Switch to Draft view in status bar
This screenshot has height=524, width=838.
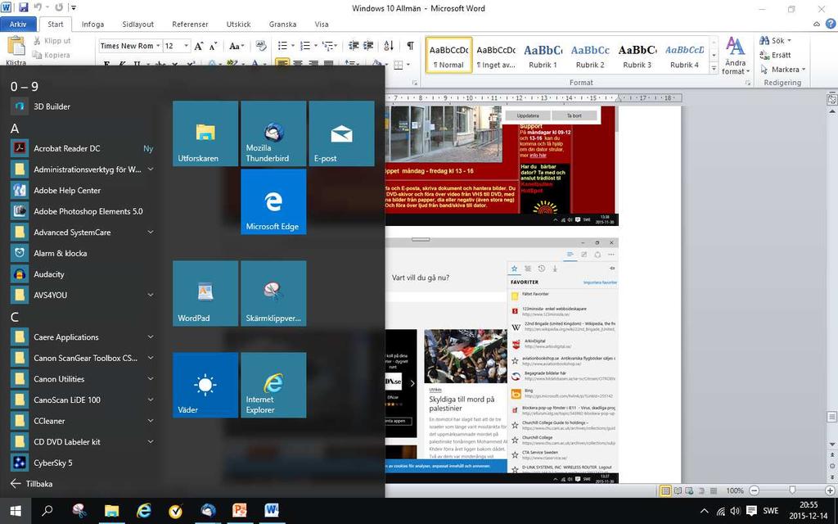pyautogui.click(x=713, y=490)
